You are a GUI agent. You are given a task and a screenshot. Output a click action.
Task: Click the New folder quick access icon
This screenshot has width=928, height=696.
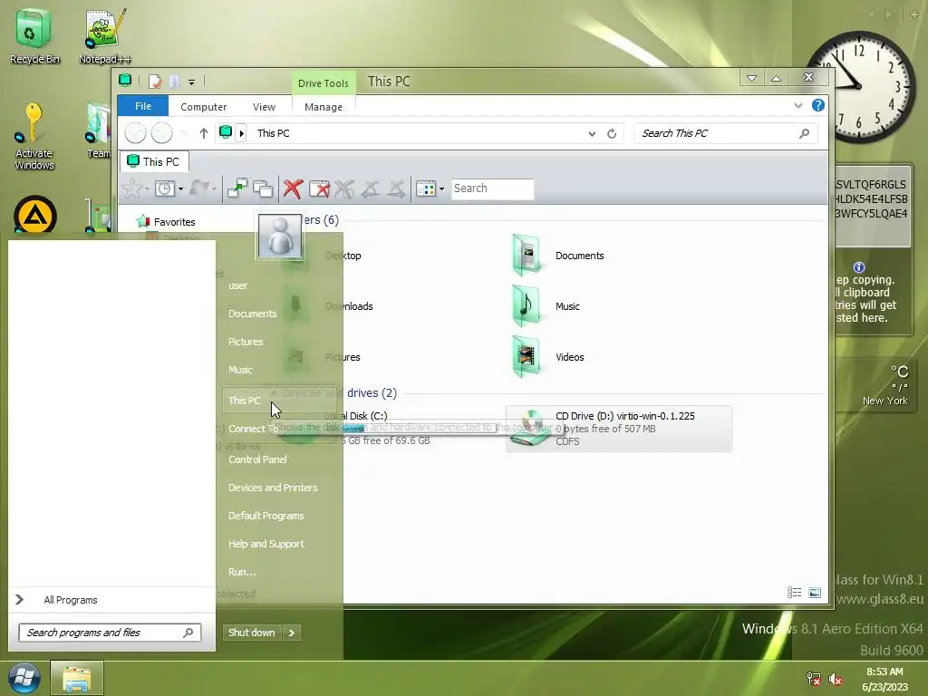(x=174, y=81)
